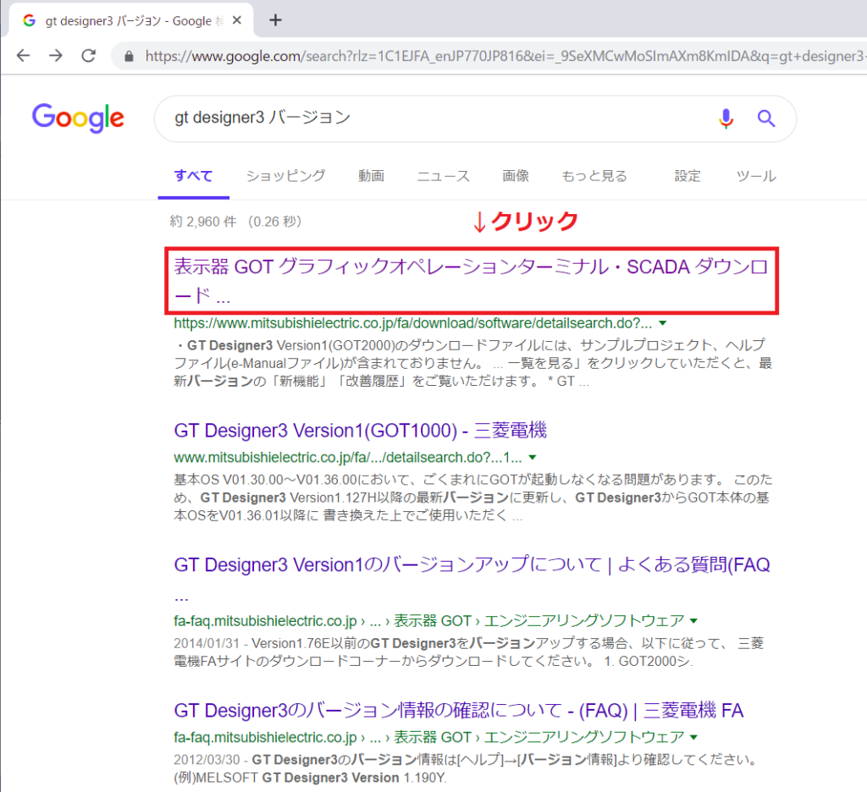Expand dropdown arrow for バージョン情報の確認 result URL

[x=693, y=737]
